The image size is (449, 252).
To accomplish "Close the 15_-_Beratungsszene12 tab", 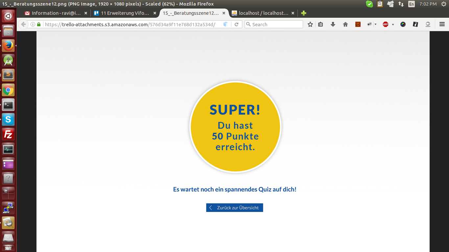I will pos(224,13).
